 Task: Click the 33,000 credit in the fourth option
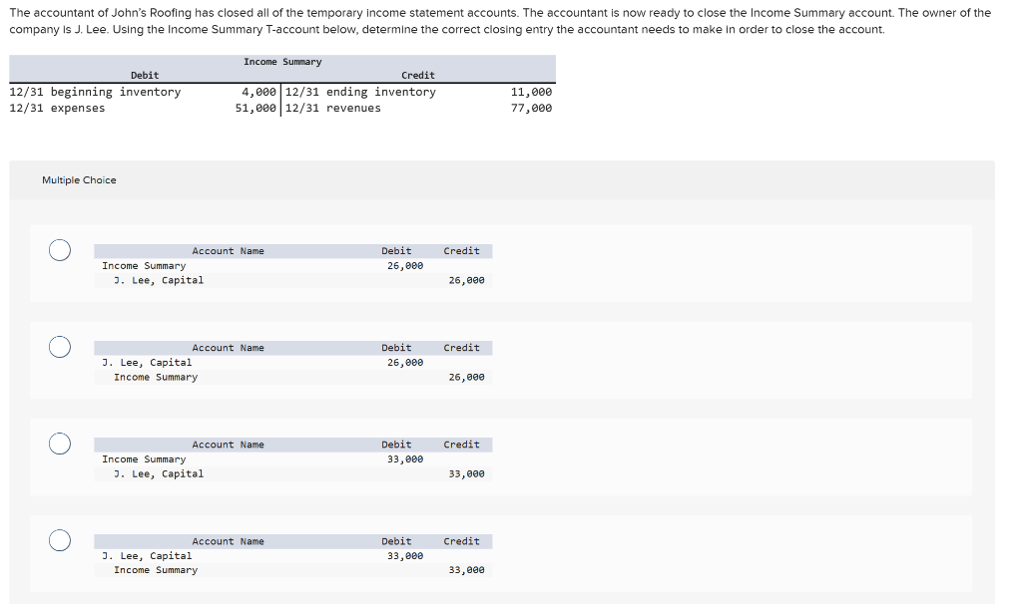click(x=467, y=570)
